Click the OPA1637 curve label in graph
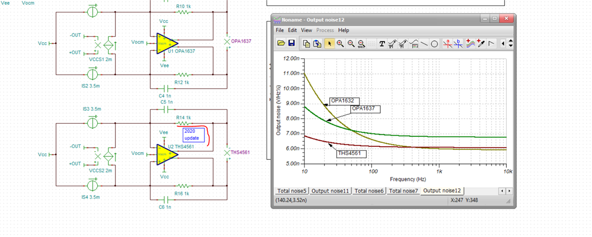The height and width of the screenshot is (237, 592). click(365, 109)
